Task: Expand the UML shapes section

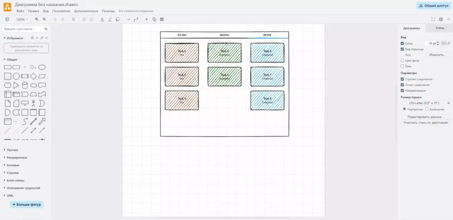Action: (x=9, y=195)
